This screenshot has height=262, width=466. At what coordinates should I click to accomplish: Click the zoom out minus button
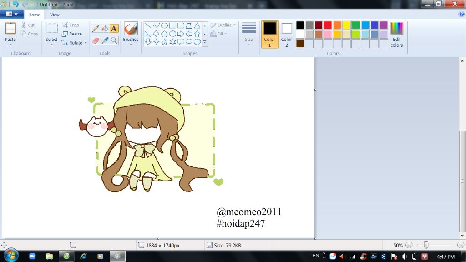click(x=409, y=245)
